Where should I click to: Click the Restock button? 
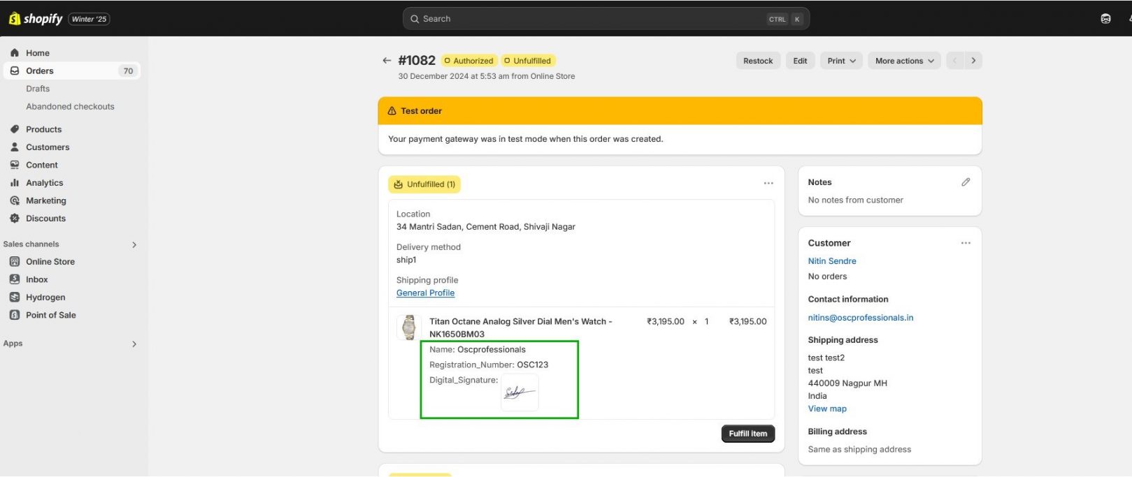[x=758, y=61]
